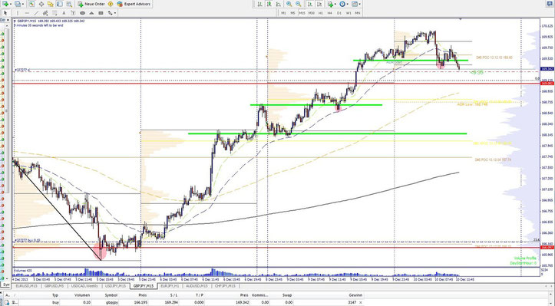Open the Strategy Tester magnifier icon
The image size is (555, 306).
[69, 4]
